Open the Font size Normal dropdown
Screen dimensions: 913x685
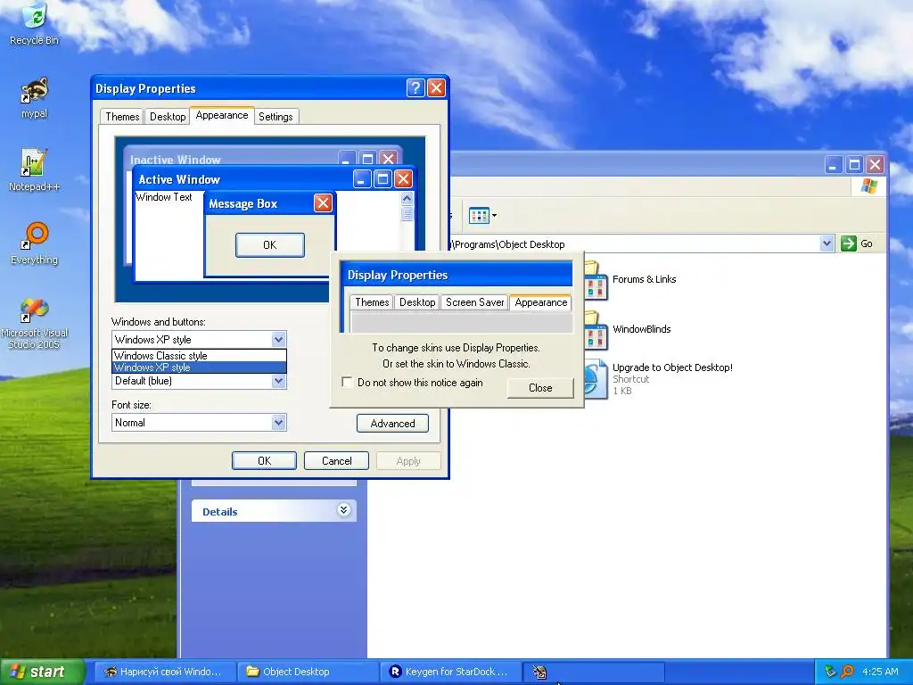point(278,422)
